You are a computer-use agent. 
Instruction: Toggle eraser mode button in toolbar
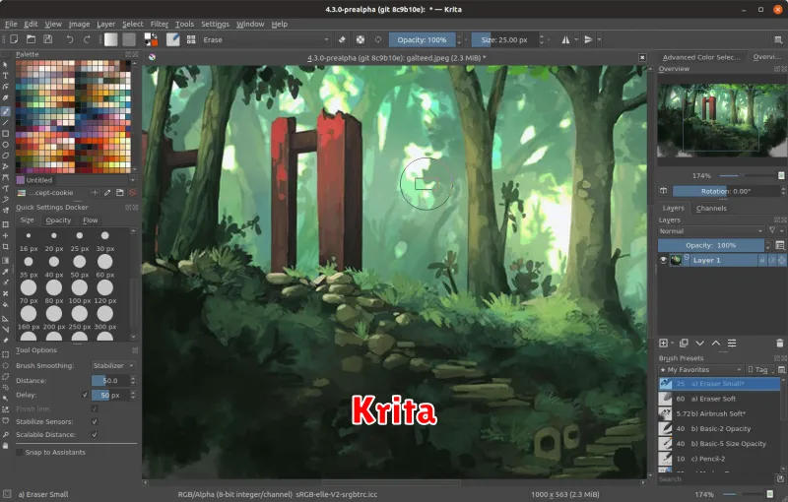tap(342, 39)
